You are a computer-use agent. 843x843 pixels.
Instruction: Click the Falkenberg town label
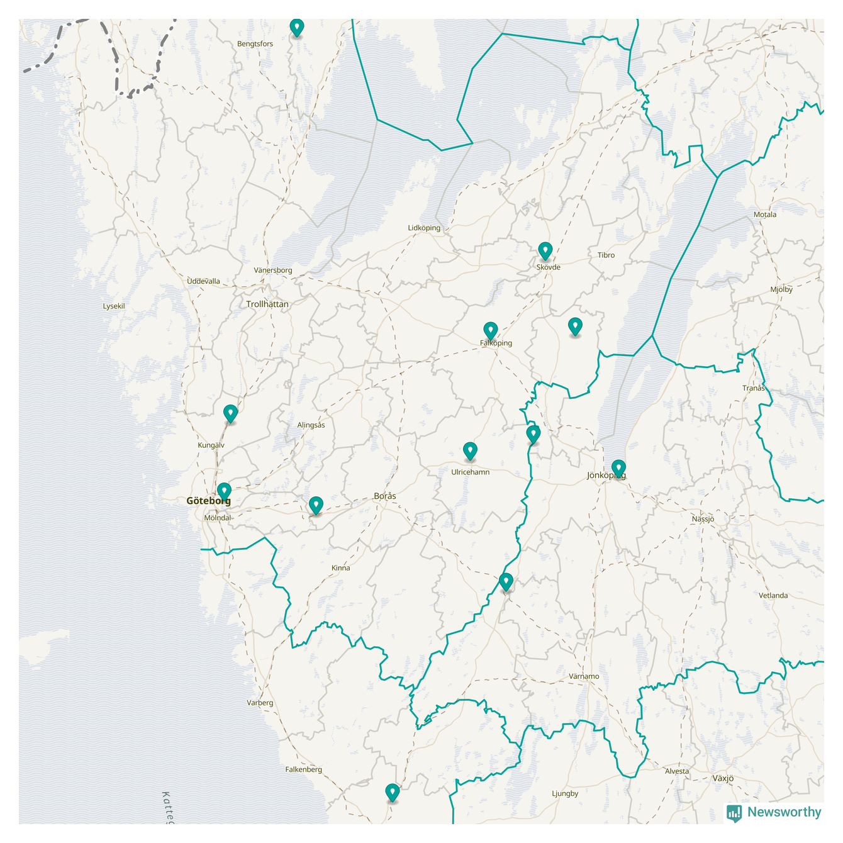(x=303, y=769)
